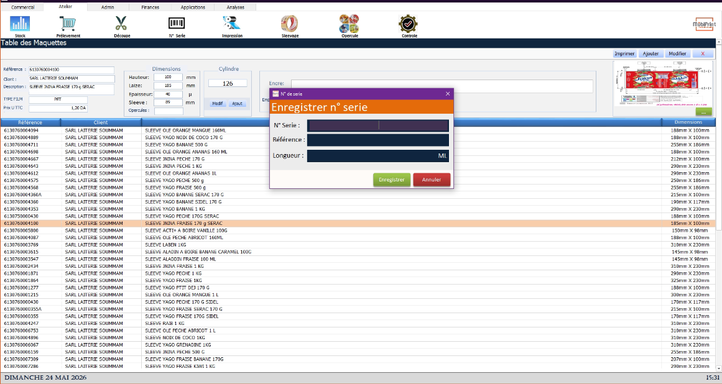Click the Description field
The image size is (722, 384).
(71, 89)
